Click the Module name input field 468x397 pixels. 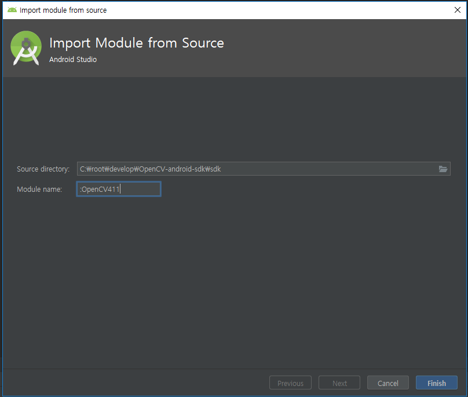(119, 189)
